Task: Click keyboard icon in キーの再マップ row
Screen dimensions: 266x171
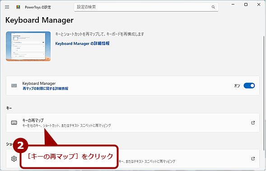Action: tap(14, 123)
